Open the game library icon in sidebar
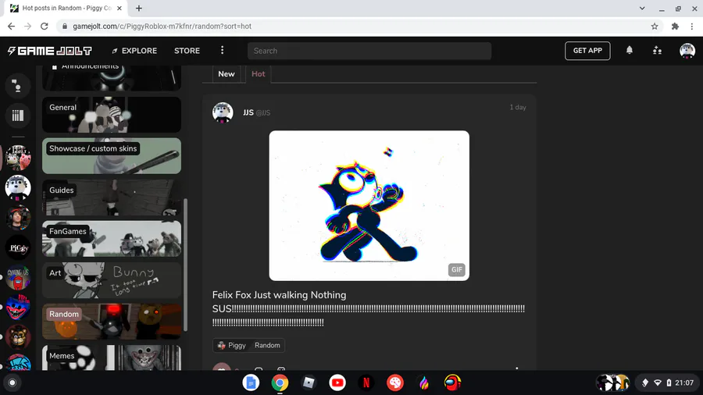Viewport: 703px width, 395px height. pyautogui.click(x=17, y=116)
